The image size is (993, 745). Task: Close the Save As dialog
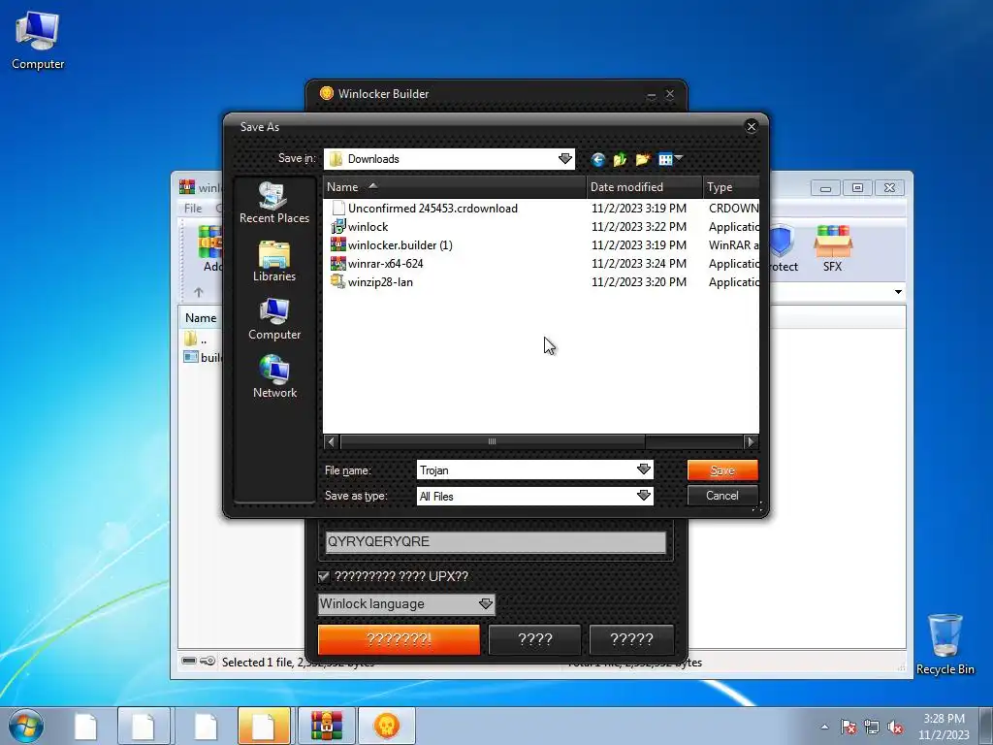[x=752, y=127]
